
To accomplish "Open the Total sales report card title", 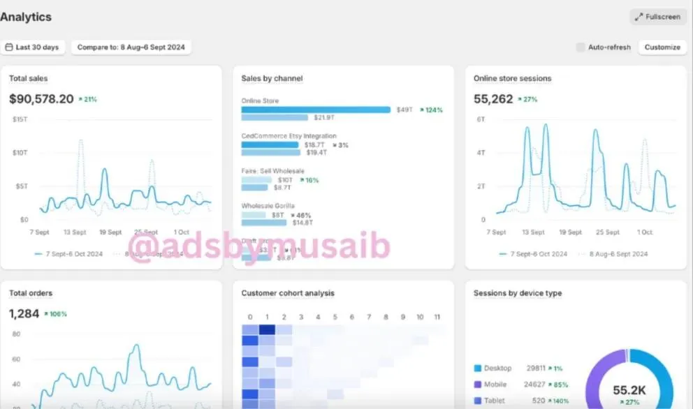I will pyautogui.click(x=28, y=78).
